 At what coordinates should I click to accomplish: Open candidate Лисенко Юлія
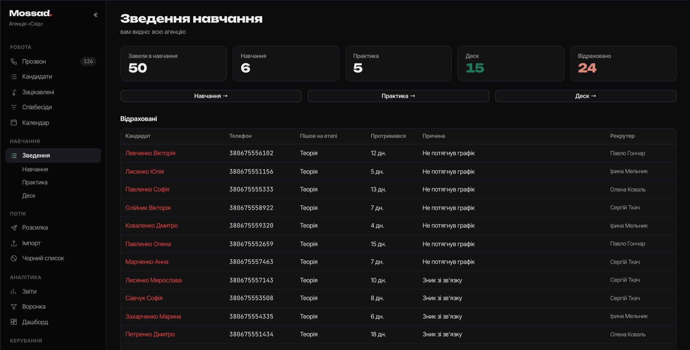(x=145, y=172)
